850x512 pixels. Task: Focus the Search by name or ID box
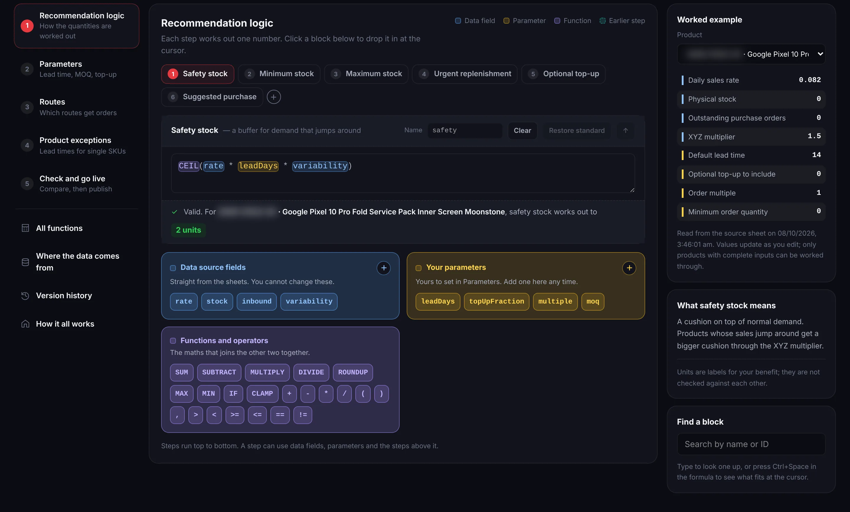pyautogui.click(x=751, y=444)
